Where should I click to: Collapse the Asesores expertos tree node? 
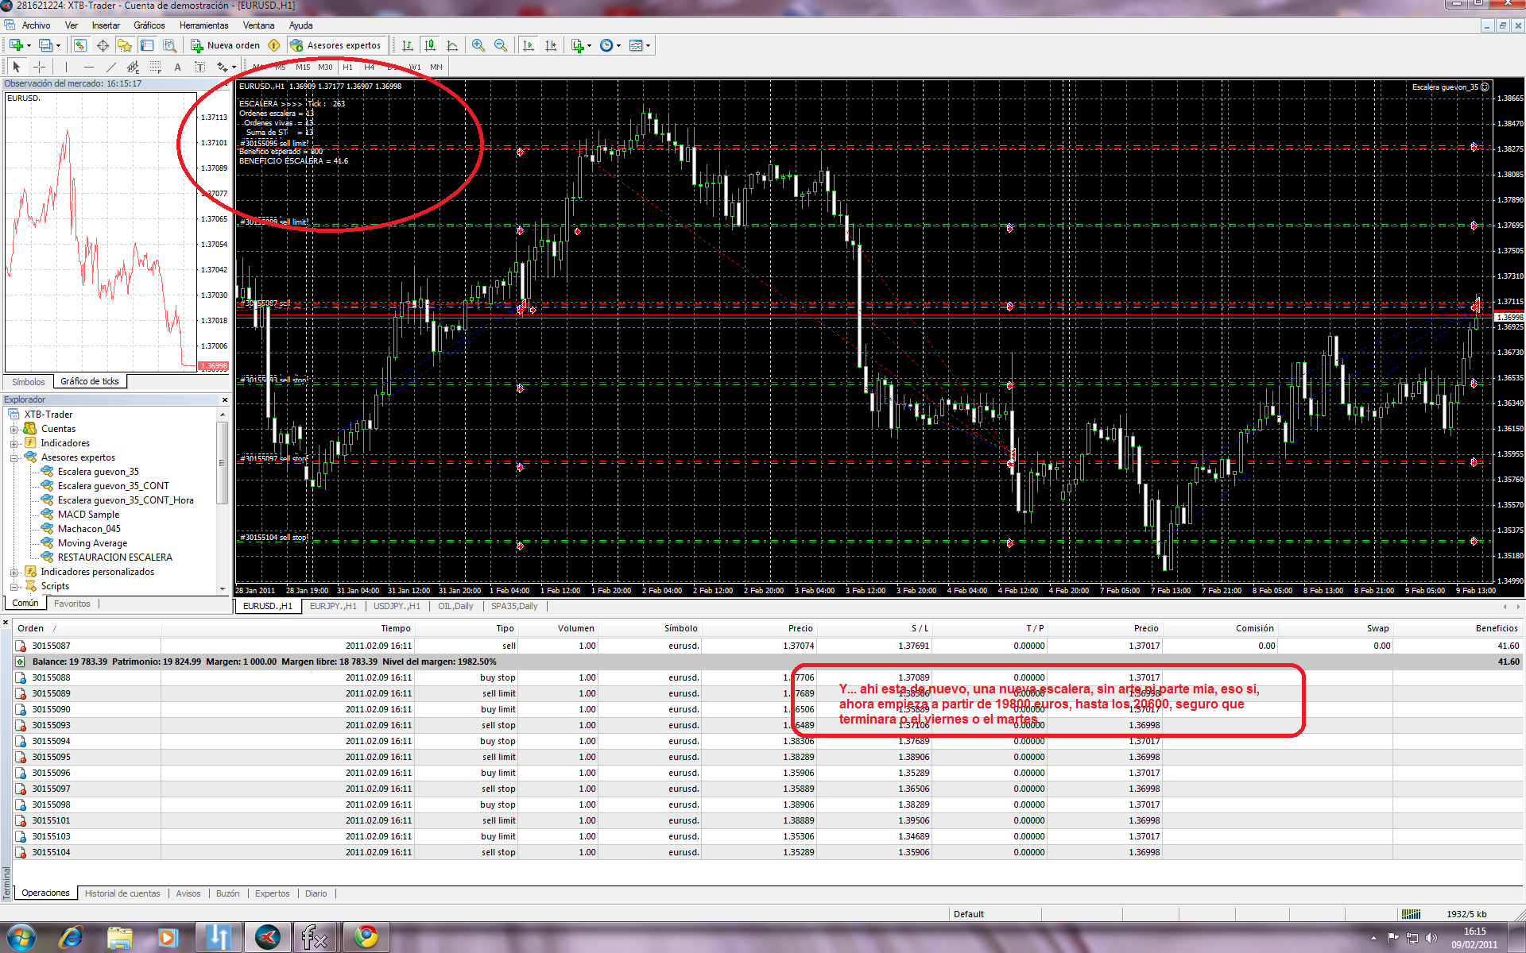[x=14, y=457]
